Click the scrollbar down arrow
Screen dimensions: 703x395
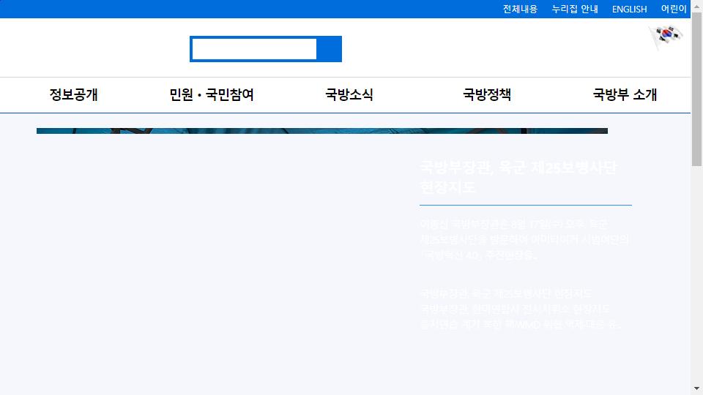(696, 388)
